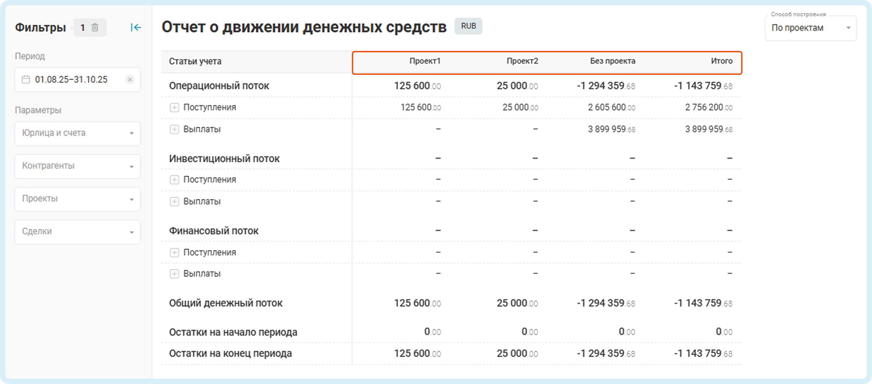Click the calendar icon in period field
The image size is (872, 384).
[26, 79]
